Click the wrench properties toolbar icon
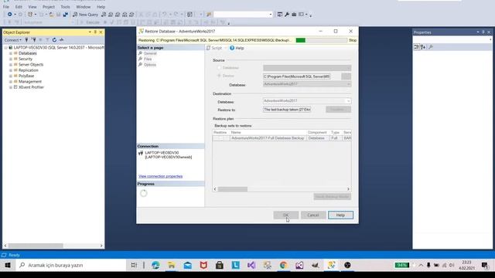 287,15
